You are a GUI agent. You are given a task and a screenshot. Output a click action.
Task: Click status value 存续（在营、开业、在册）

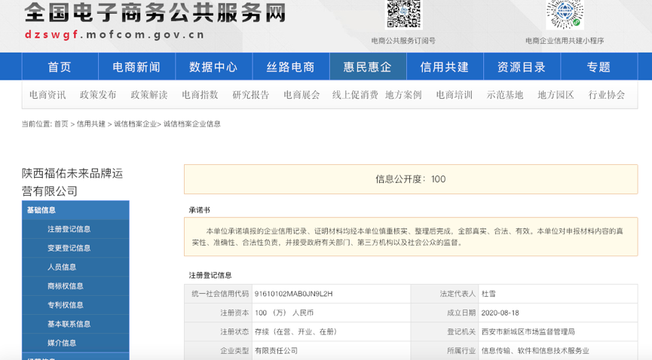pos(297,331)
